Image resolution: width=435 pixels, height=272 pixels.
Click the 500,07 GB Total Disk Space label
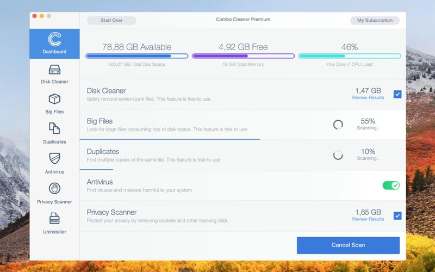click(x=137, y=64)
